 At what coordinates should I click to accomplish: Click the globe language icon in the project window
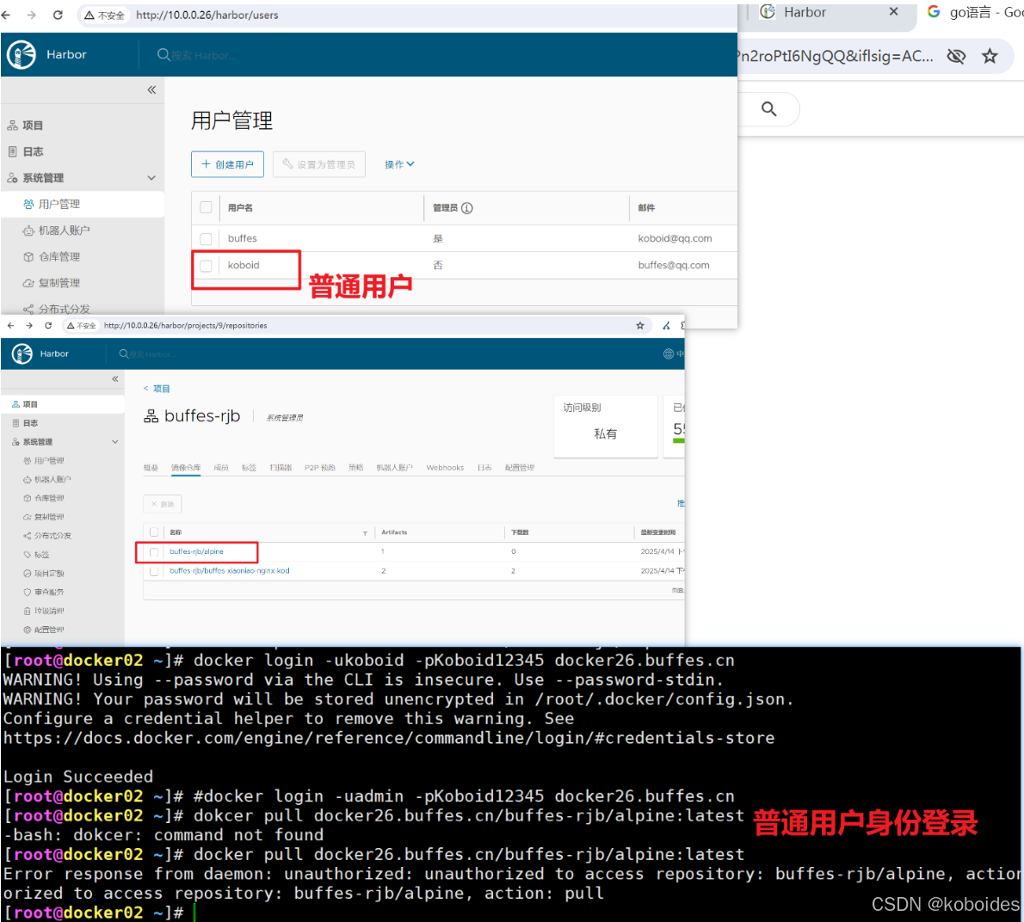click(668, 353)
